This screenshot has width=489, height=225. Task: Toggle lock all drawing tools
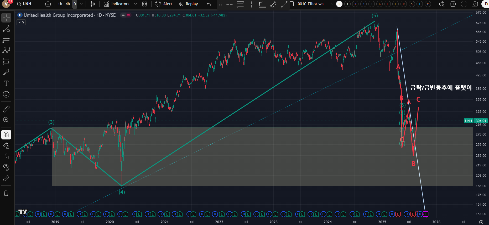[x=6, y=156]
